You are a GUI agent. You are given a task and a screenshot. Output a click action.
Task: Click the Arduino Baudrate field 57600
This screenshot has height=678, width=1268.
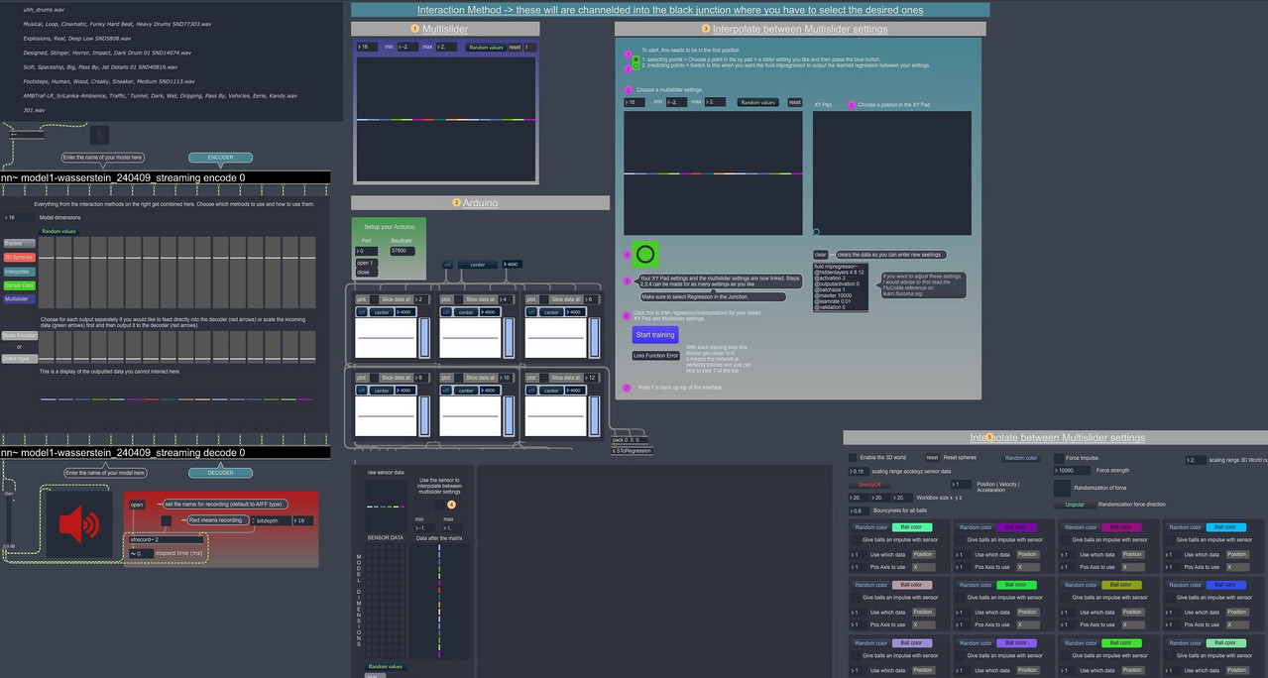pyautogui.click(x=403, y=251)
